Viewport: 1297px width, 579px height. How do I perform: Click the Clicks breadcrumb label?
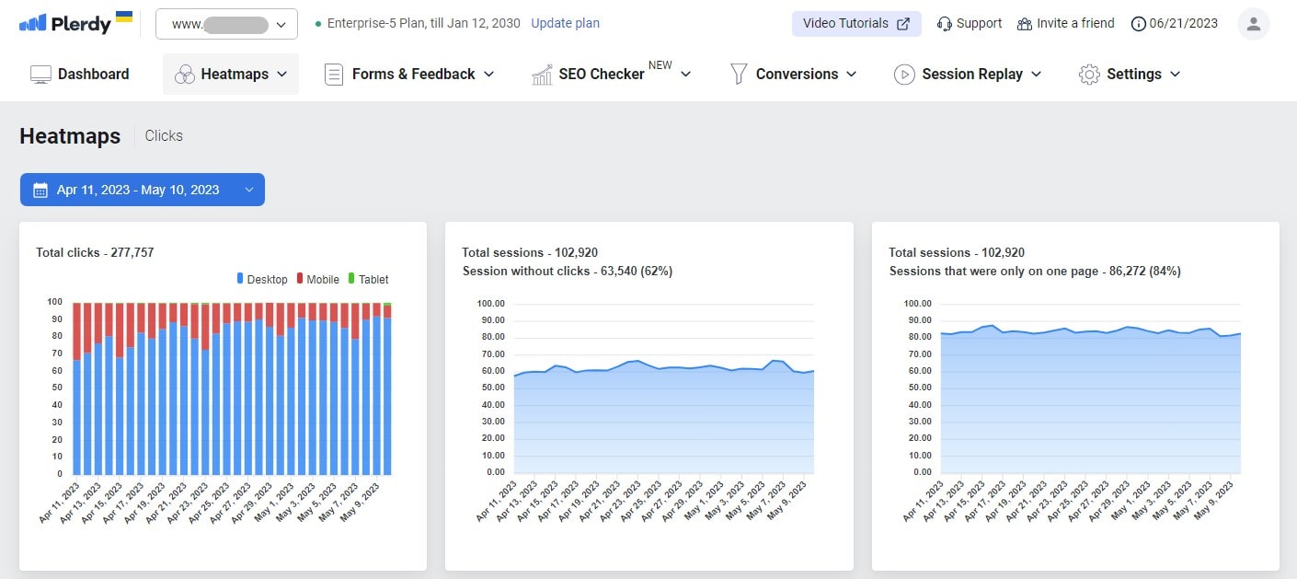[x=164, y=136]
